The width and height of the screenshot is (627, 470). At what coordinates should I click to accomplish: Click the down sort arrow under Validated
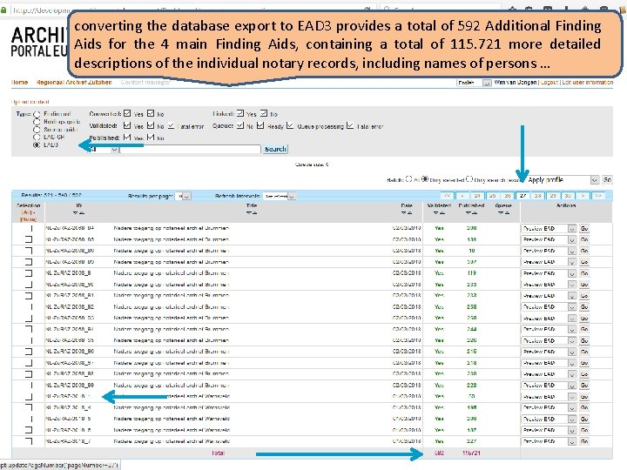(436, 213)
